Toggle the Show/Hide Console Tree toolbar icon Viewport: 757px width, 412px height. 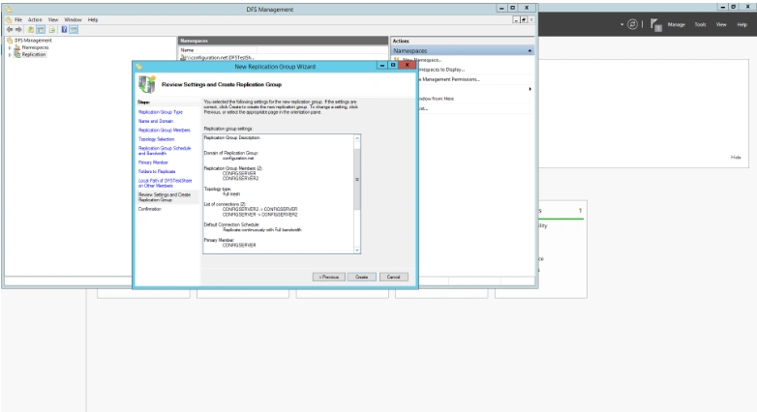[x=41, y=30]
